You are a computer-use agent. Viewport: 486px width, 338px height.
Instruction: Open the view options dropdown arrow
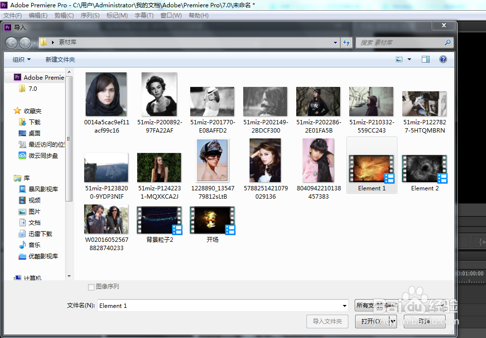(409, 59)
